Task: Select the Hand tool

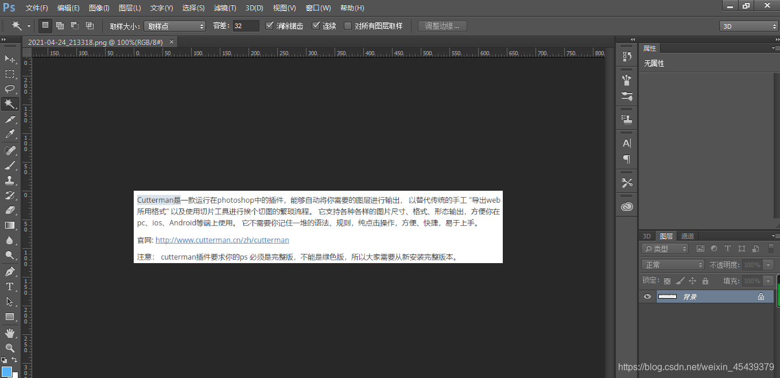Action: point(10,333)
